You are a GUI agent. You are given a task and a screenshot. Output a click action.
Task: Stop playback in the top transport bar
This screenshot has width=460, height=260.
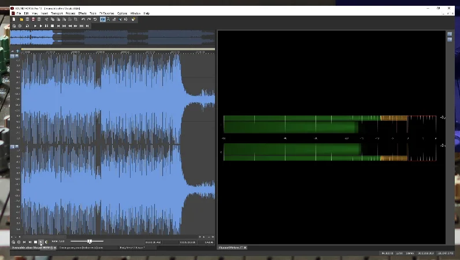[52, 26]
